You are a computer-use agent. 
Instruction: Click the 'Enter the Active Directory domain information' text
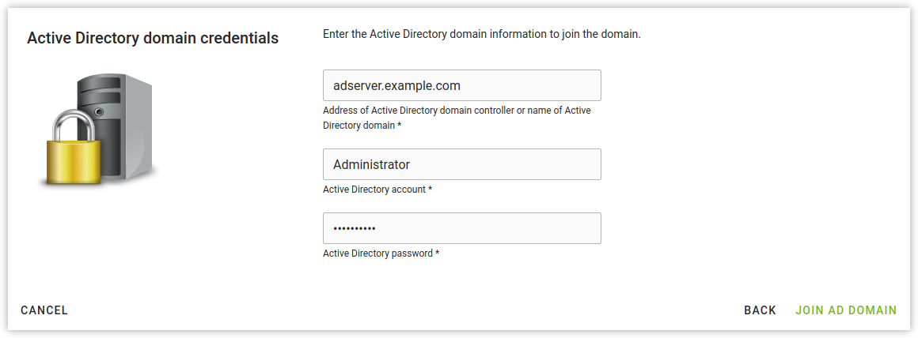(481, 35)
